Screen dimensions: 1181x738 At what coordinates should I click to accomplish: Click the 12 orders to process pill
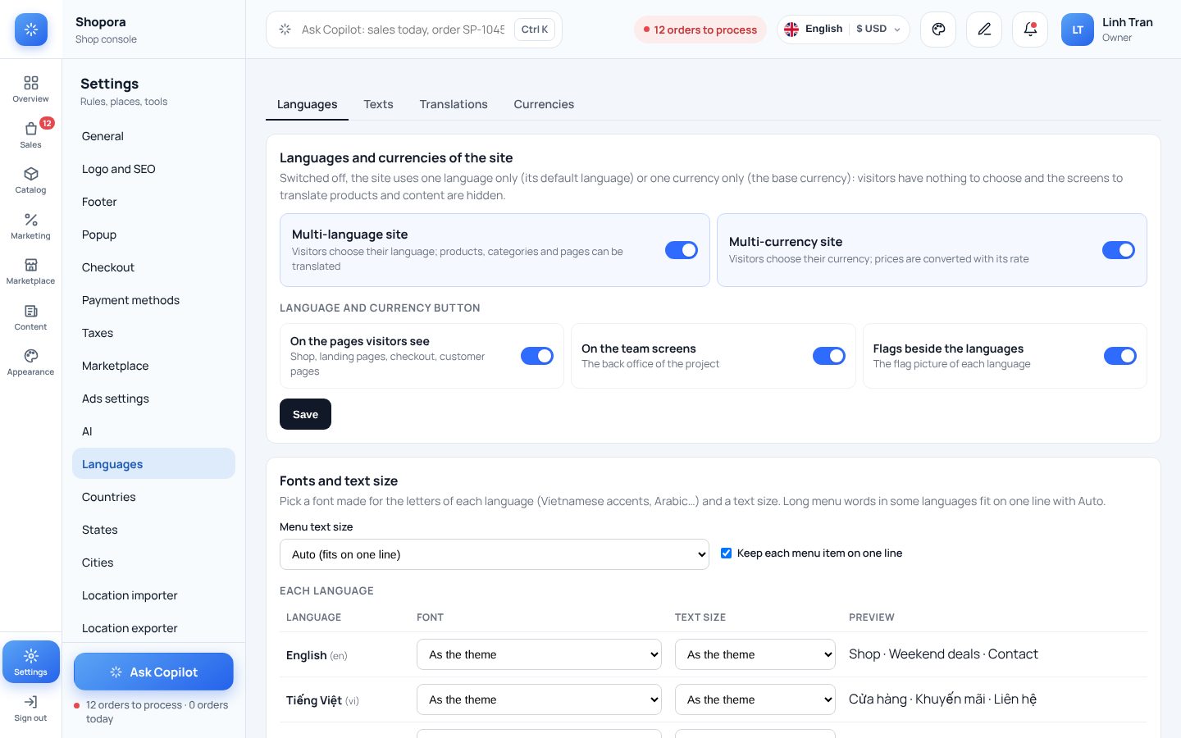tap(700, 30)
